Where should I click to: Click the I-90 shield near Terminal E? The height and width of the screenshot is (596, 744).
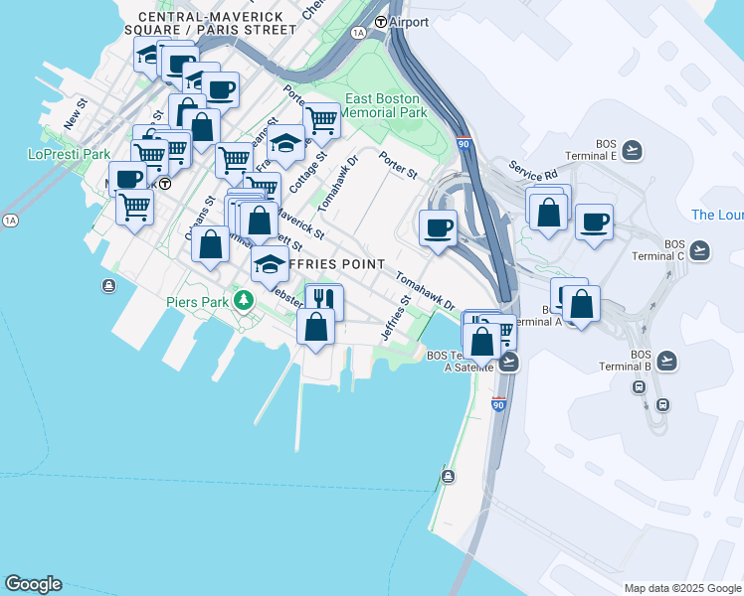tap(465, 143)
